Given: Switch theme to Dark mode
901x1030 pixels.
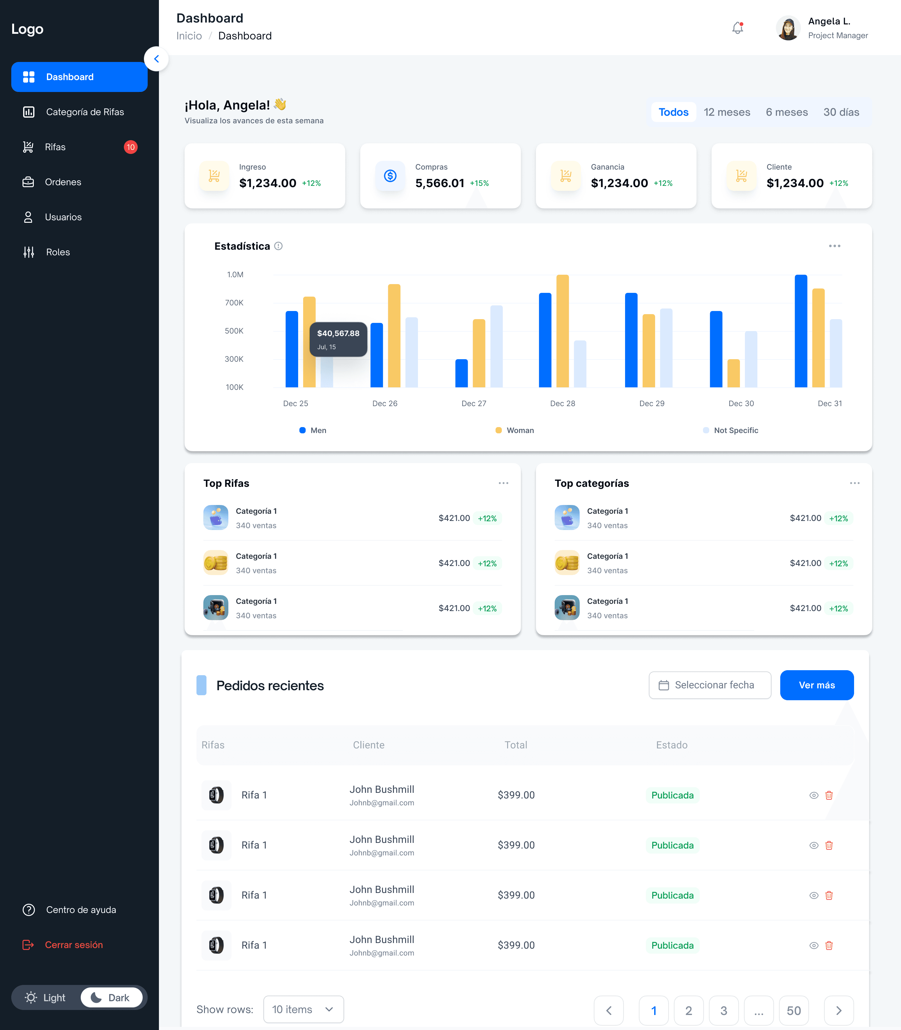Looking at the screenshot, I should coord(111,997).
